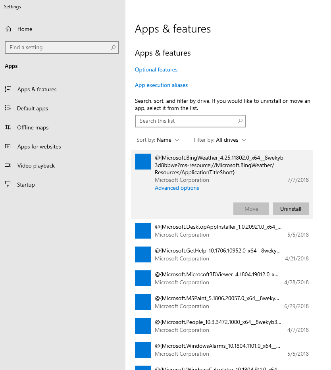The image size is (331, 370).
Task: Open App execution aliases link
Action: tap(161, 85)
